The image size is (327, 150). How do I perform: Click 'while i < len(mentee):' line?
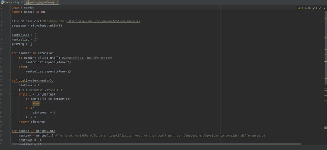38,94
